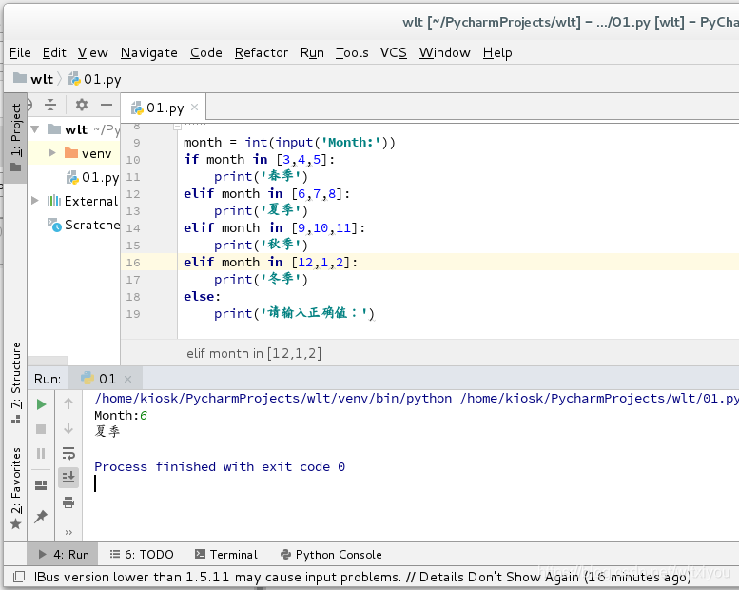Click Restore layout icon in Run panel

point(41,484)
